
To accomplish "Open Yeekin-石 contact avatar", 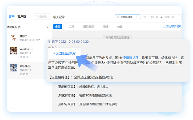I will click(x=13, y=51).
